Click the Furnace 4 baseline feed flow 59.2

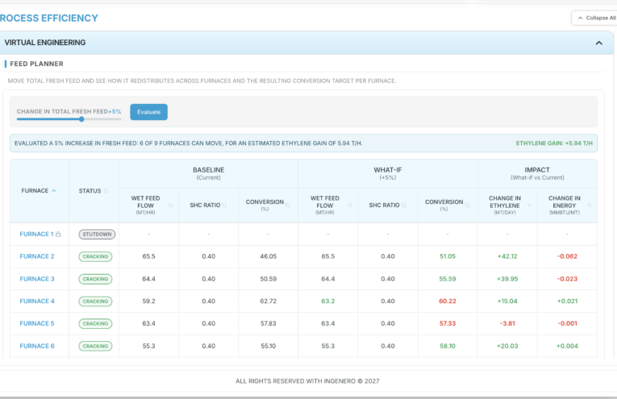coord(148,301)
